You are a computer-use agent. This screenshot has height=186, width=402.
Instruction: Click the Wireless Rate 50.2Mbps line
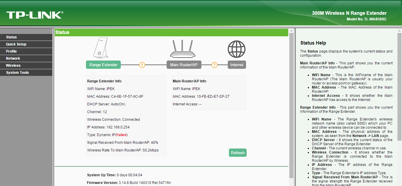pyautogui.click(x=123, y=150)
